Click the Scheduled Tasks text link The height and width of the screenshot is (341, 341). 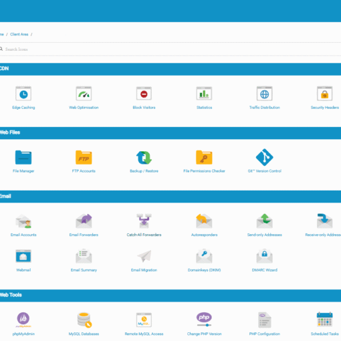325,334
